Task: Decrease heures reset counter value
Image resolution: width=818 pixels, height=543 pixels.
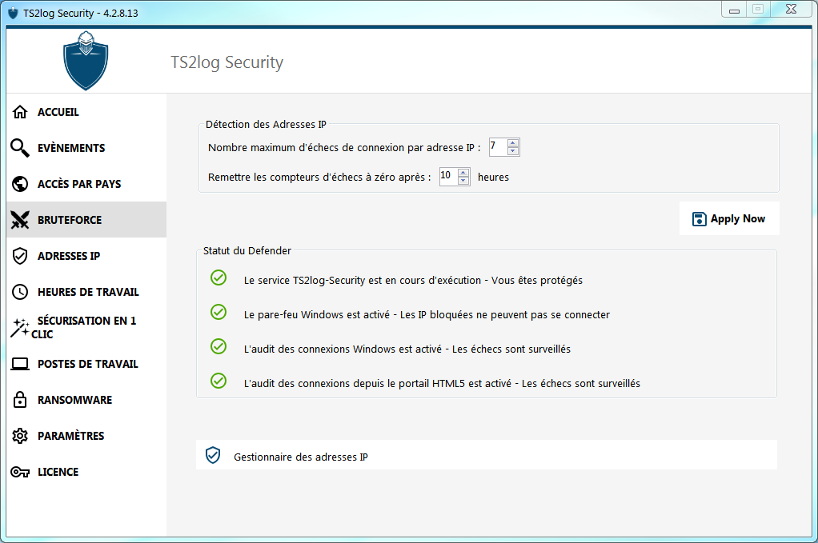Action: pos(463,180)
